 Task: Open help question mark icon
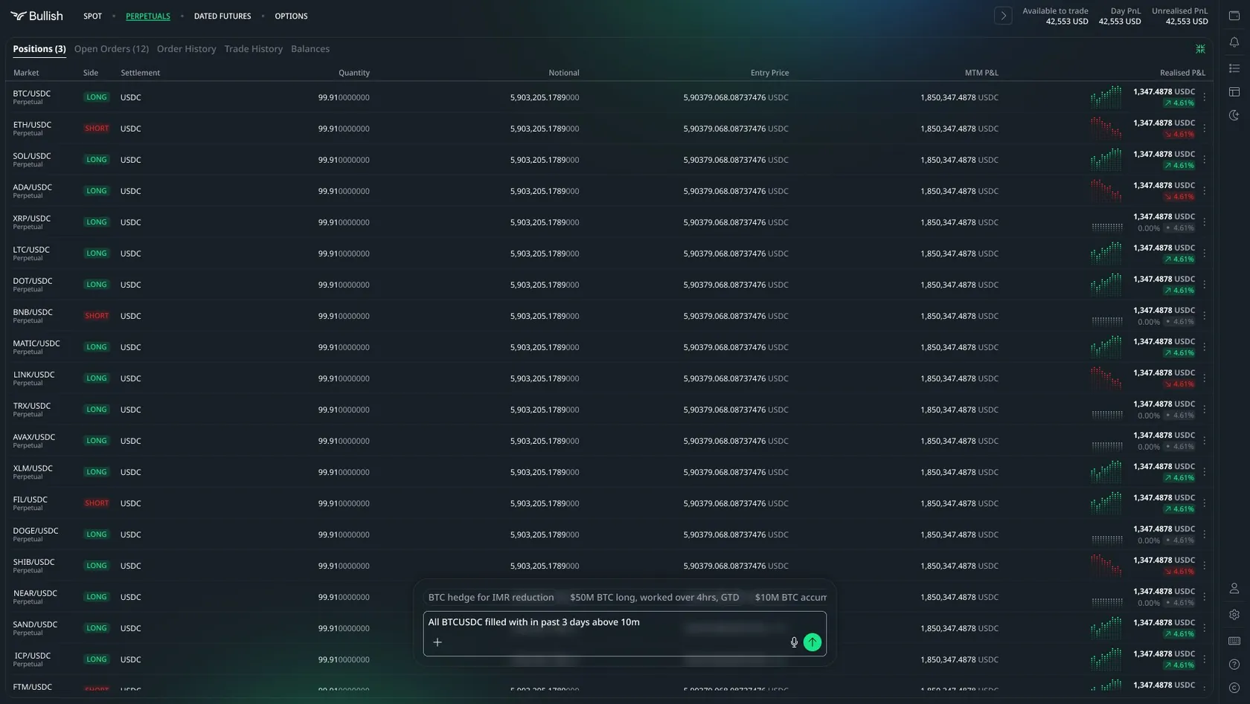[x=1234, y=665]
